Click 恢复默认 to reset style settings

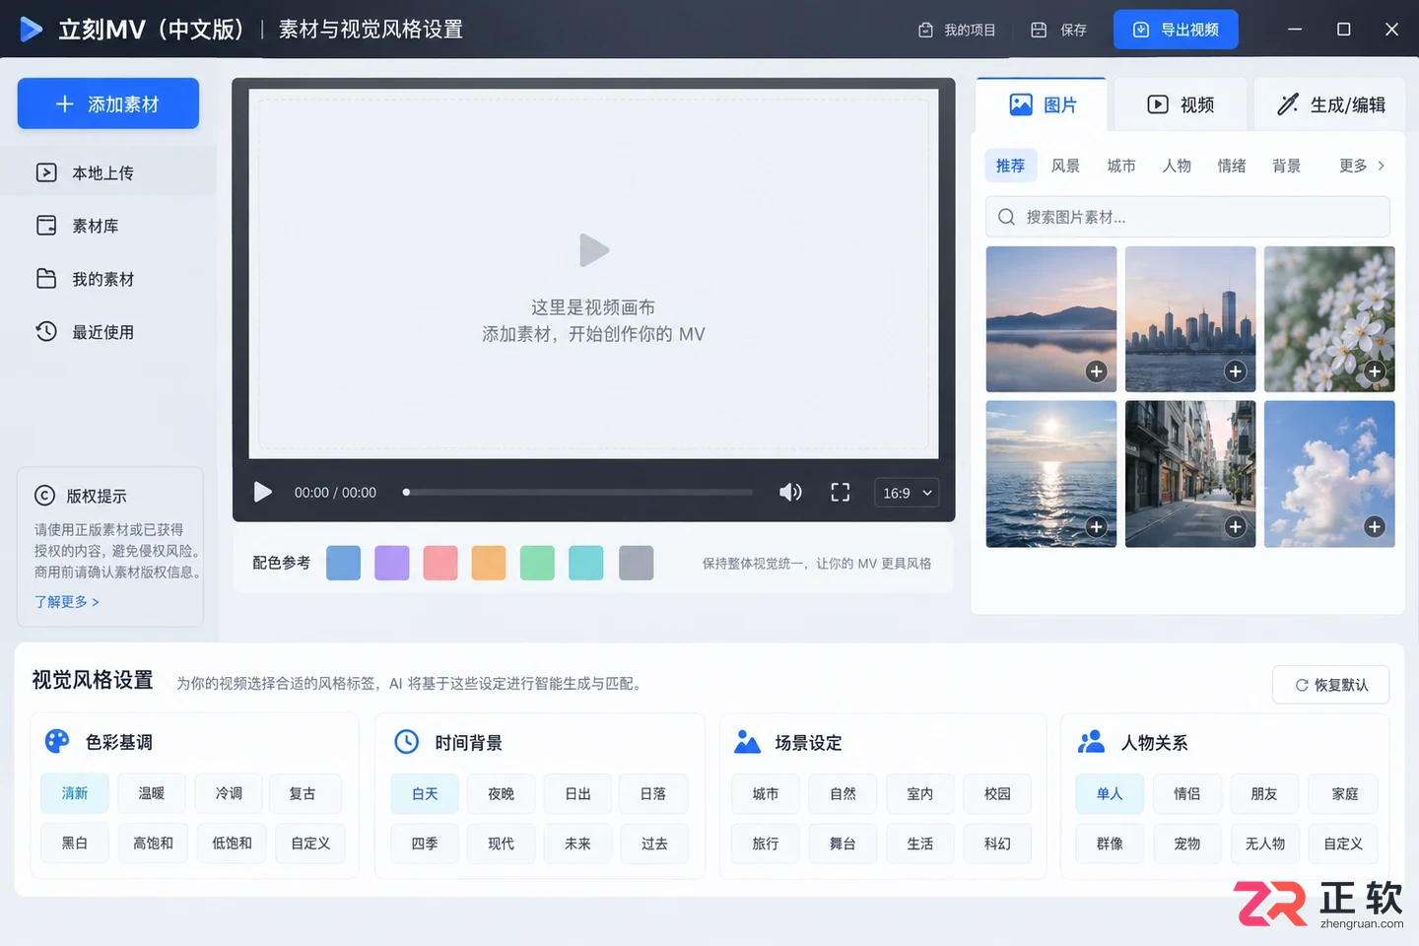click(x=1330, y=685)
